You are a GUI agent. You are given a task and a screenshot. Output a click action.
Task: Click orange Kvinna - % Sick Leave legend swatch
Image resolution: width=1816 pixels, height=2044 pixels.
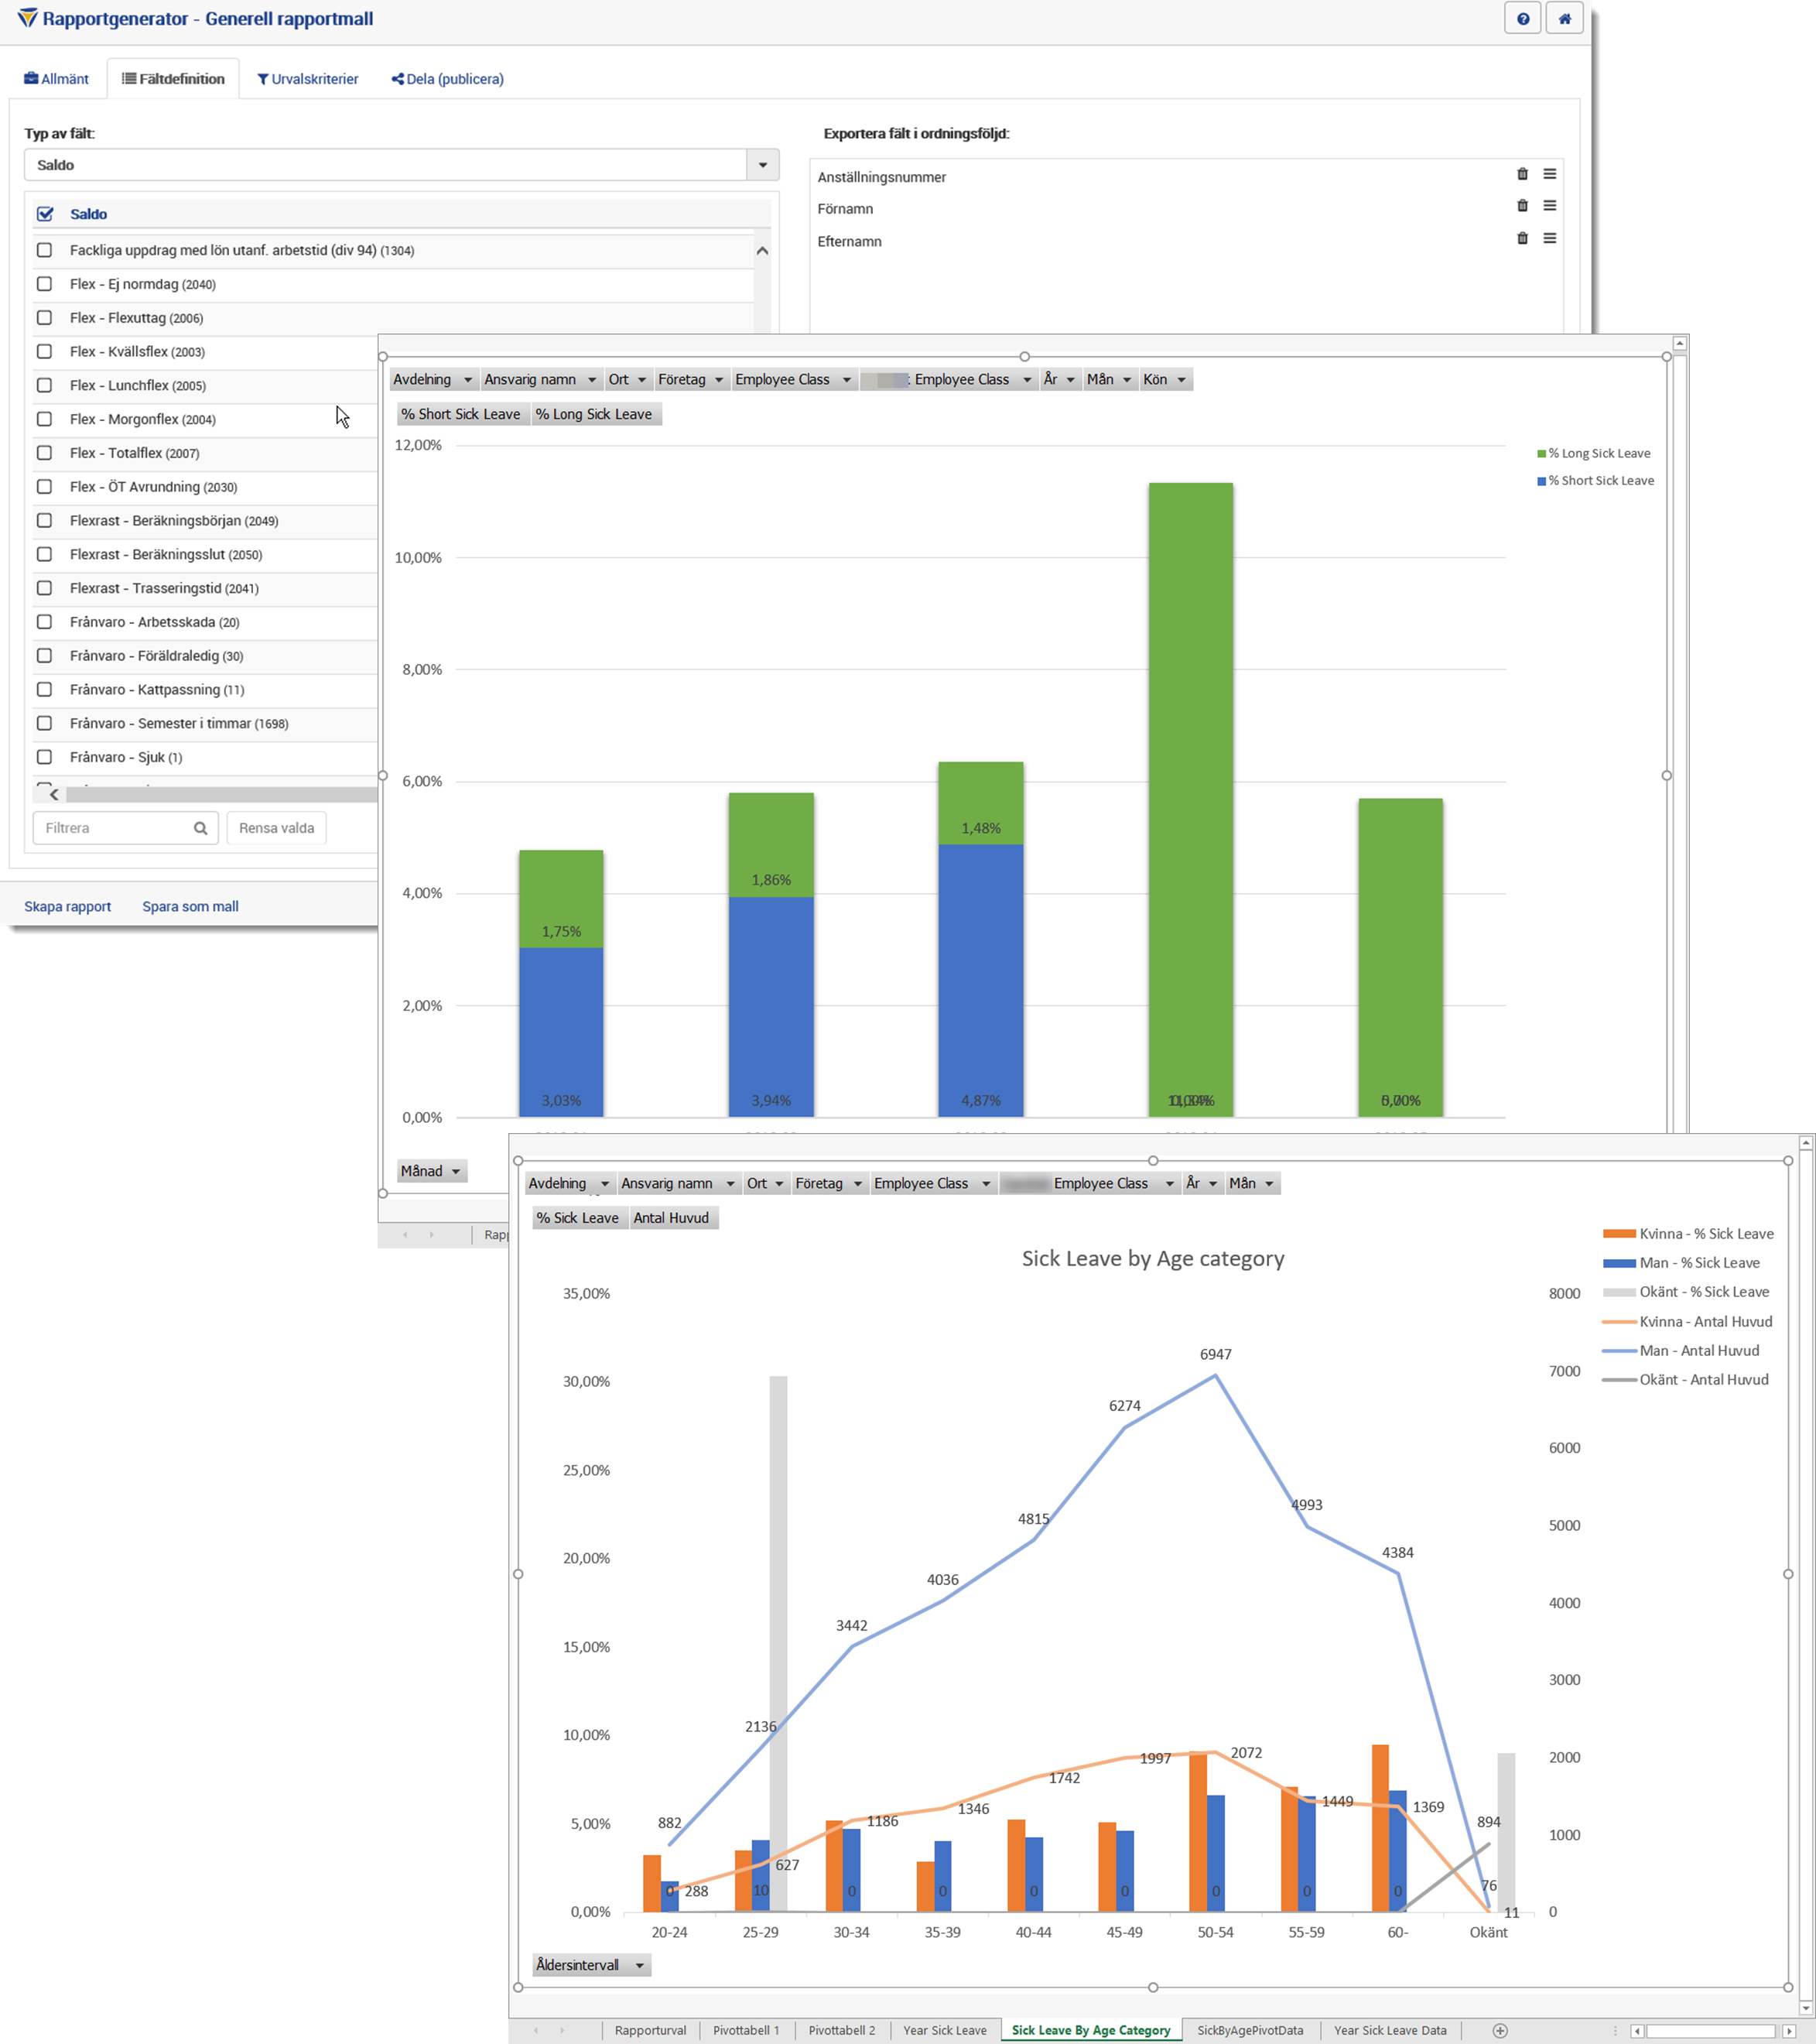click(1618, 1234)
